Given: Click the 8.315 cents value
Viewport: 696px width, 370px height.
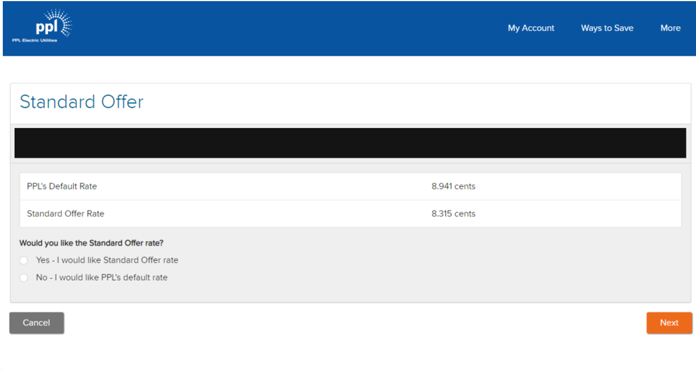Looking at the screenshot, I should click(x=453, y=214).
